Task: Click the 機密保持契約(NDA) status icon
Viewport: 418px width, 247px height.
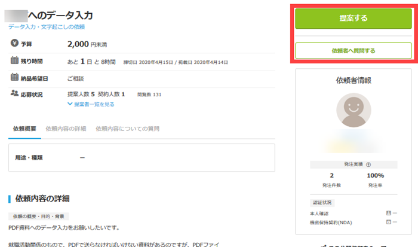Action: coord(388,222)
